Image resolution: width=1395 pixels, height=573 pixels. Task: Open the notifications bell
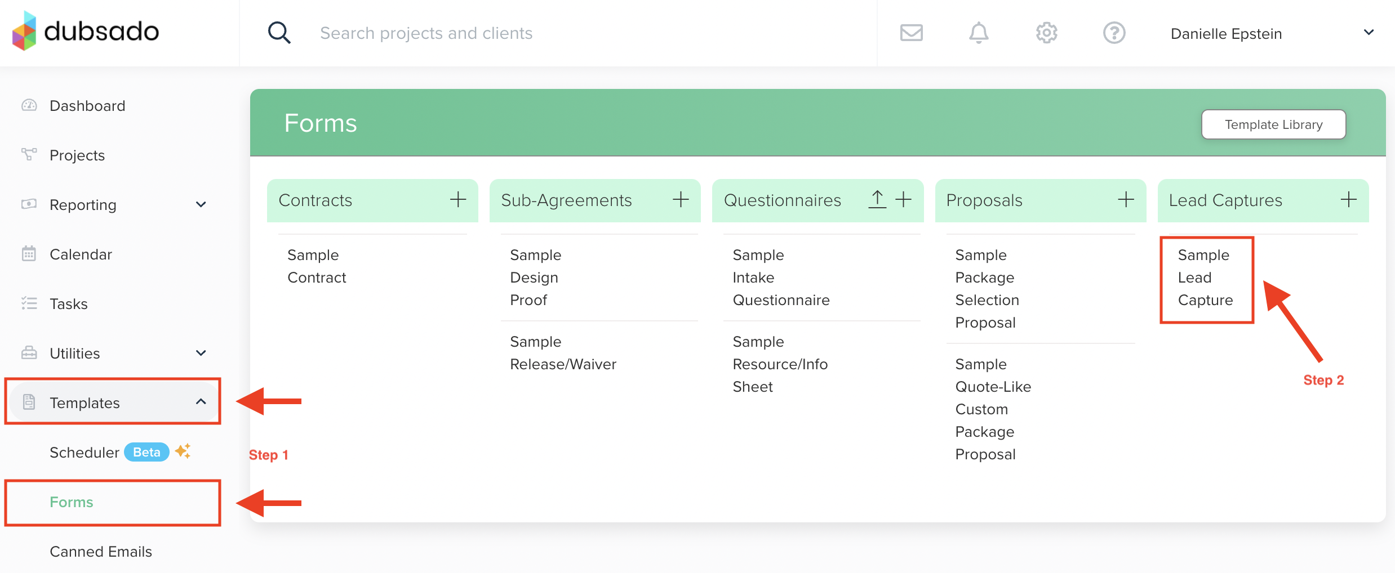(x=979, y=33)
